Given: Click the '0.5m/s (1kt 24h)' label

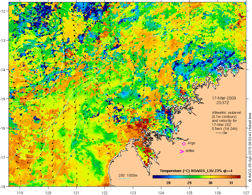Looking at the screenshot, I should tap(225, 129).
